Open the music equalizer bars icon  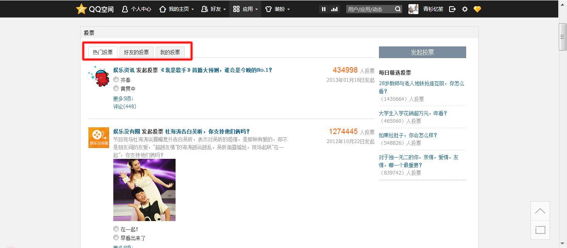tap(334, 9)
